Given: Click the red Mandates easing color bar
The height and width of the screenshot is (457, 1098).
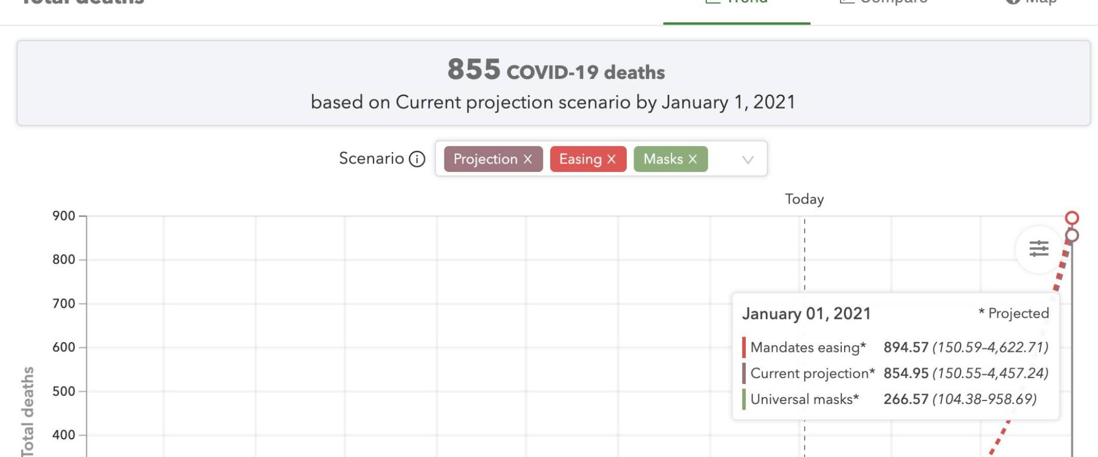Looking at the screenshot, I should (744, 347).
